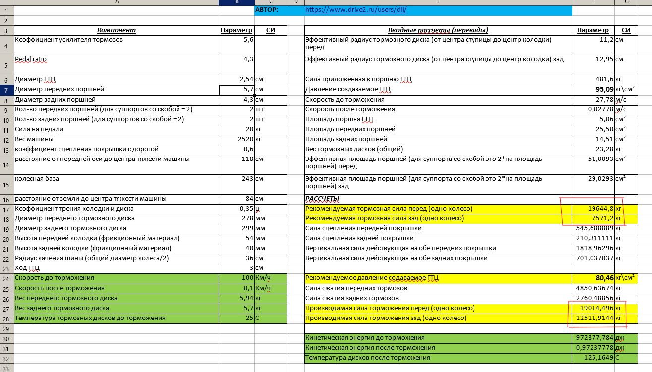Select 'Диаметр передних поршней' label cell
The image size is (652, 372).
117,90
